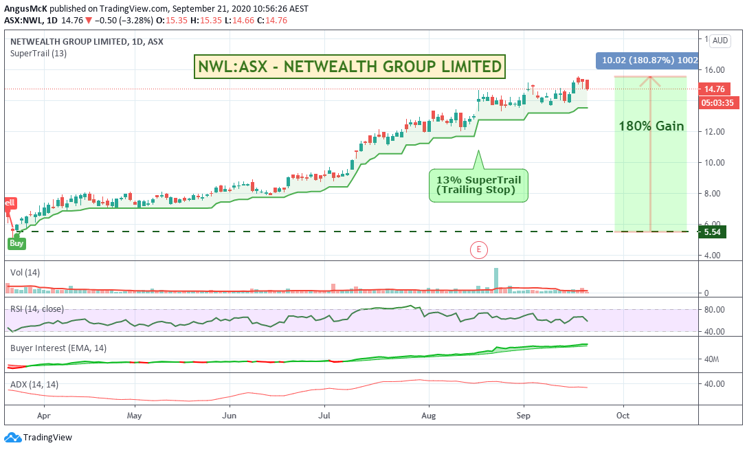Click the Aug label on time axis

(x=428, y=415)
